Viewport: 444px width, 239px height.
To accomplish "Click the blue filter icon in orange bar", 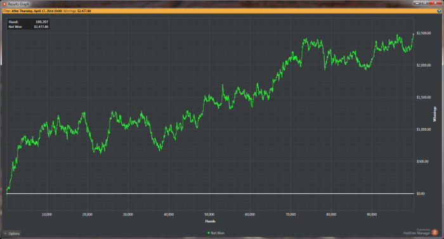I will pyautogui.click(x=439, y=11).
